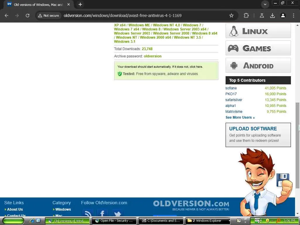Image resolution: width=300 pixels, height=225 pixels.
Task: Click the Windows Server 2008 link
Action: 171,33
